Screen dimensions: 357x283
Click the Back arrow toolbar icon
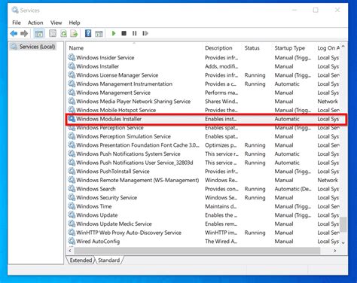click(x=14, y=33)
